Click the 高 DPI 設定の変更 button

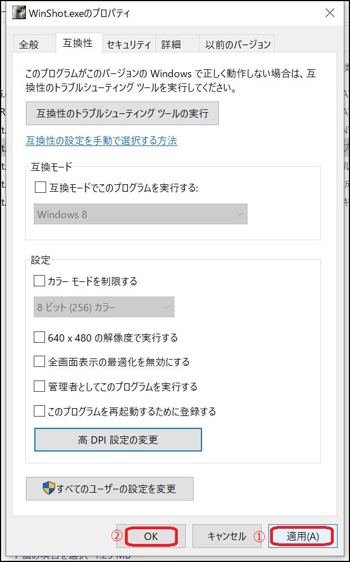pos(118,440)
